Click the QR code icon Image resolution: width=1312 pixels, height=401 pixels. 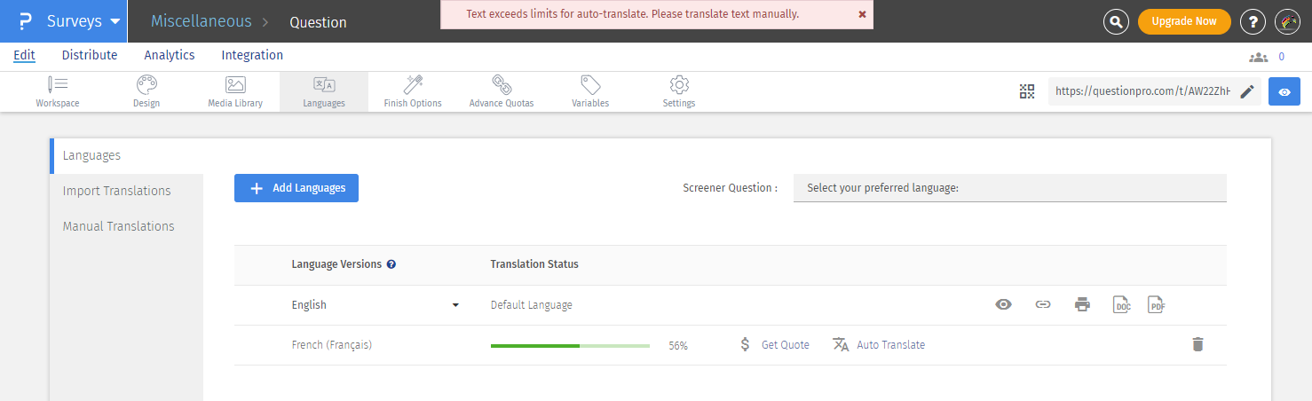point(1027,91)
